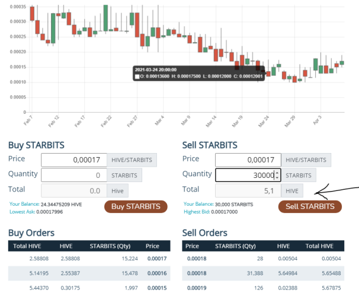Click the Highest Bid link
This screenshot has height=293, width=359.
click(197, 212)
